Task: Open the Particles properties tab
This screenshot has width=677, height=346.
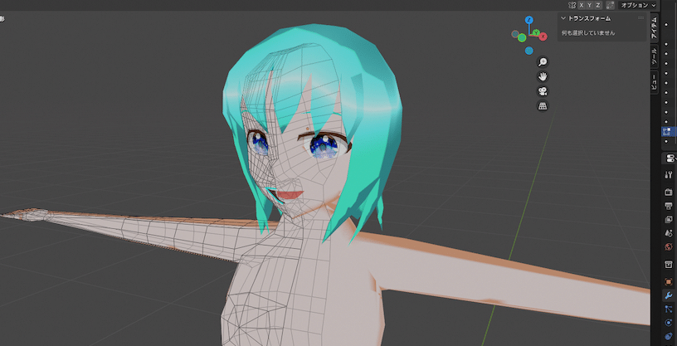Action: point(669,309)
